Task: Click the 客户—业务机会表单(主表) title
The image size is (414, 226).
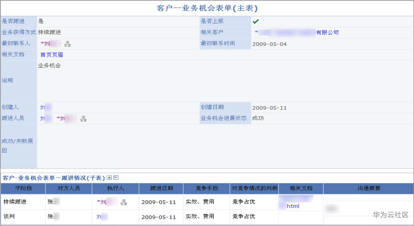Action: (x=207, y=8)
